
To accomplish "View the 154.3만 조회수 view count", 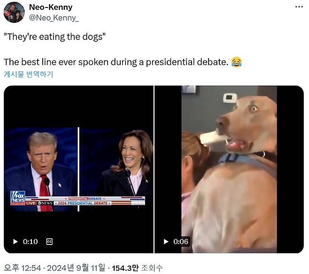I will pyautogui.click(x=137, y=268).
